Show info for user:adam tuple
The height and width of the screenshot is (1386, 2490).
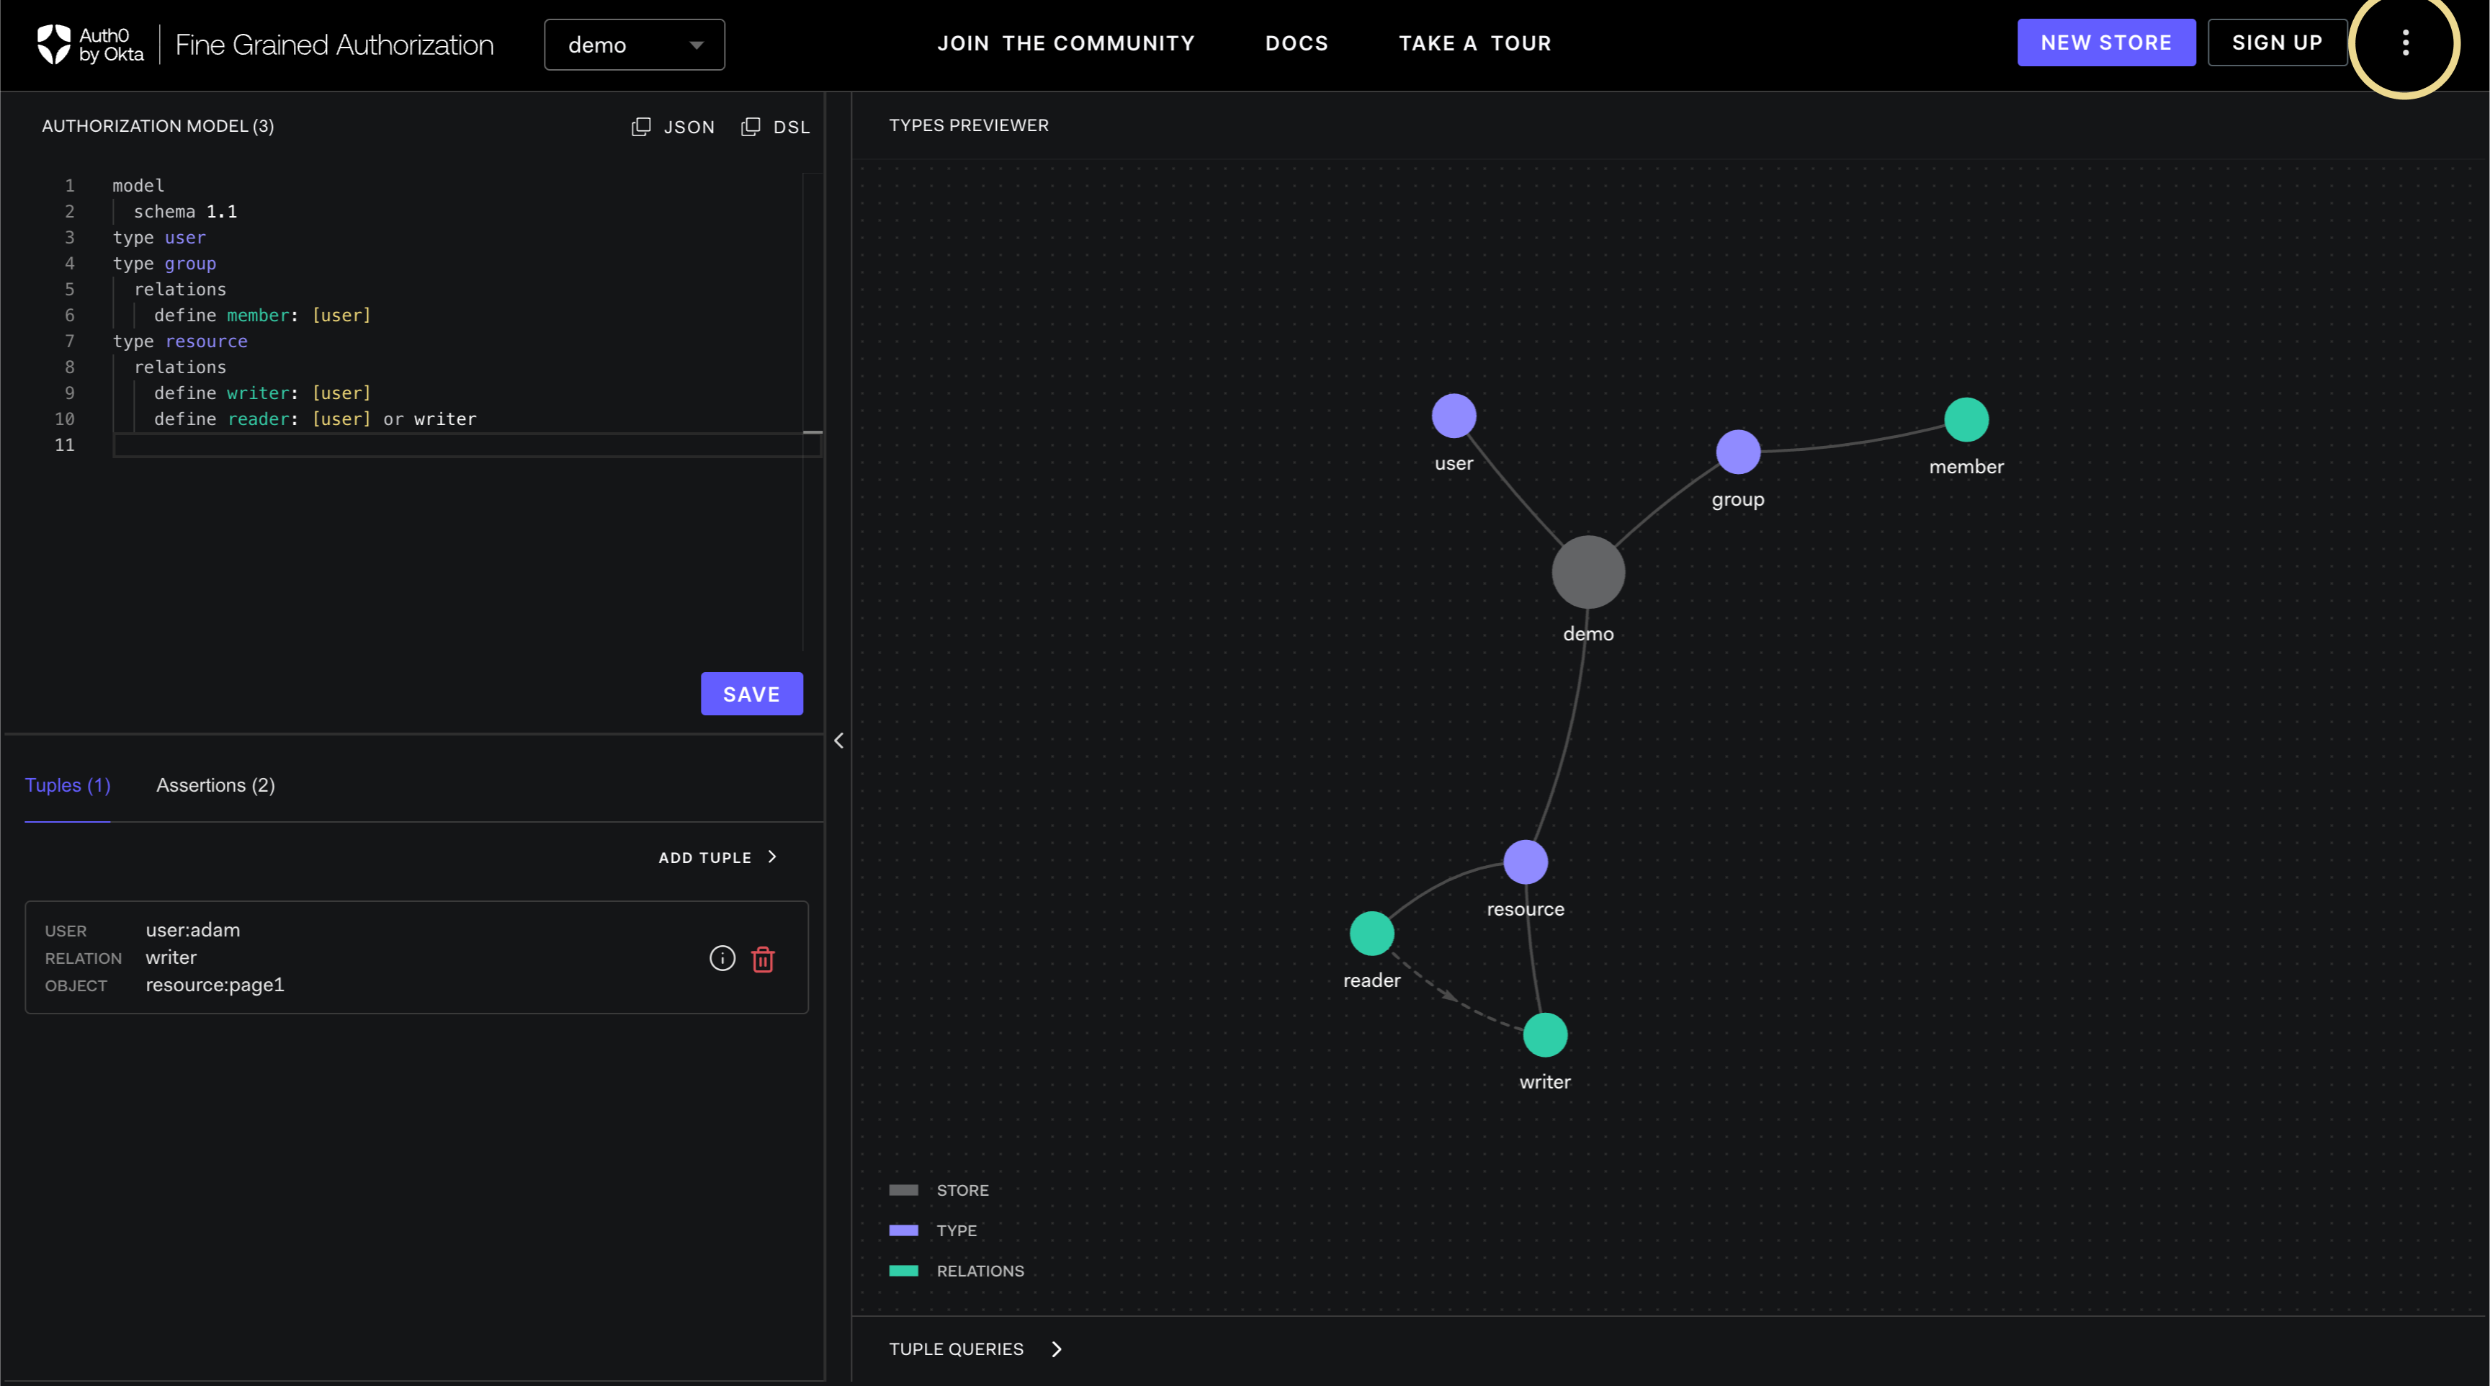[x=722, y=958]
